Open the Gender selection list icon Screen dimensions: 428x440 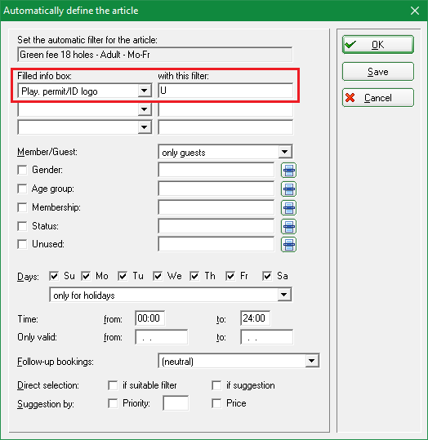click(x=288, y=171)
